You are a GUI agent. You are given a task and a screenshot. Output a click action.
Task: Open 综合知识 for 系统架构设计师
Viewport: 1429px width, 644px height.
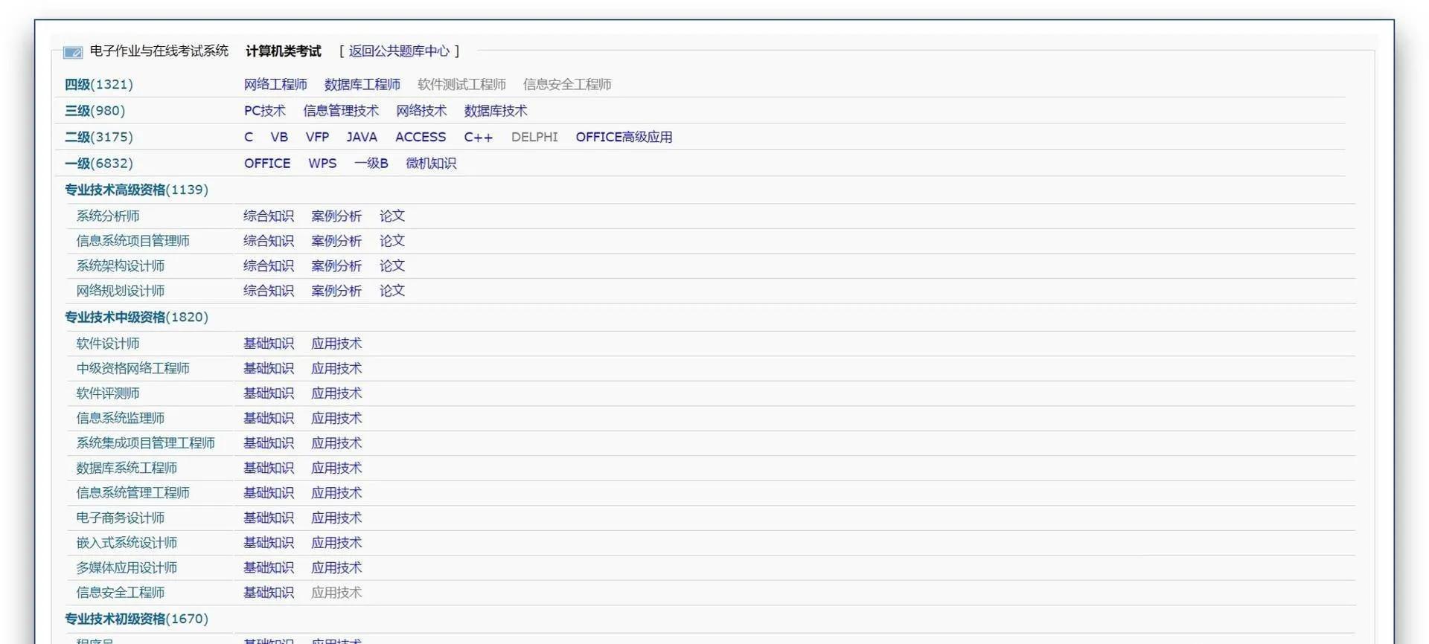click(x=269, y=265)
